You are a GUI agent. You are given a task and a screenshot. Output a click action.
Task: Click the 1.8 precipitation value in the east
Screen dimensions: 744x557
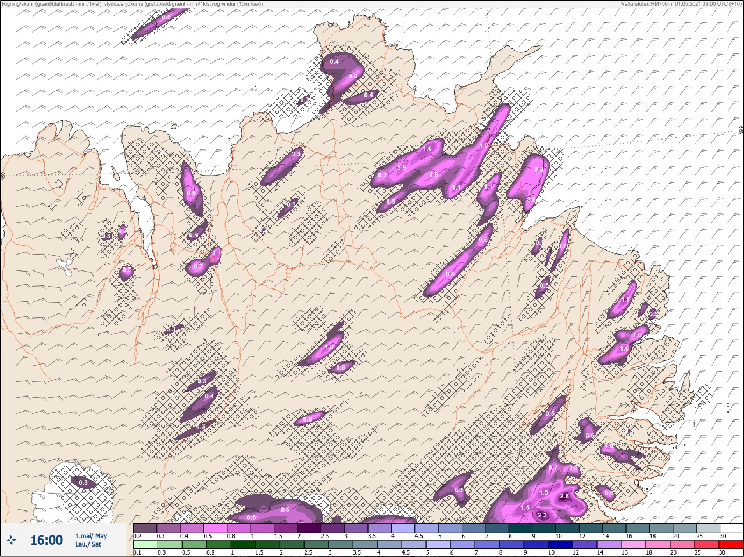tap(626, 300)
